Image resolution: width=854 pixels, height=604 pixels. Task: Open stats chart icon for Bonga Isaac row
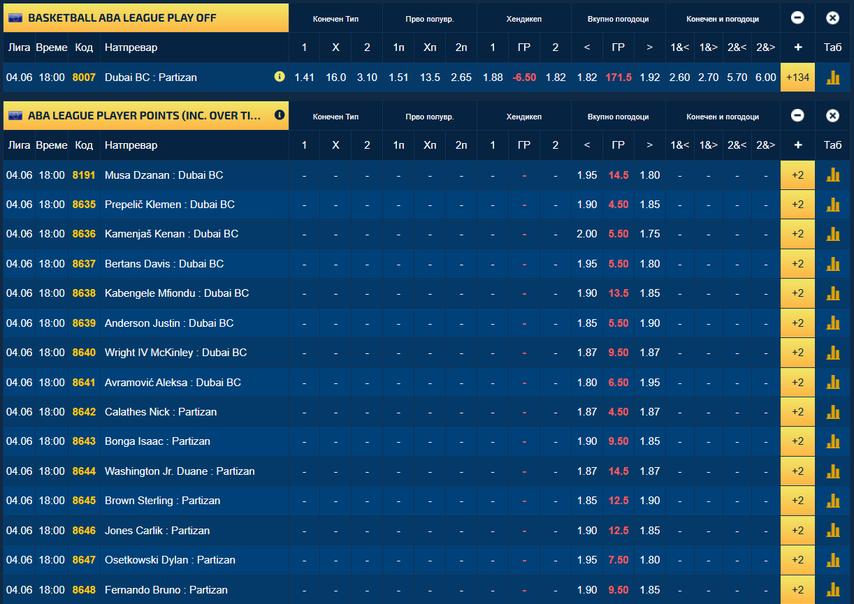[832, 441]
